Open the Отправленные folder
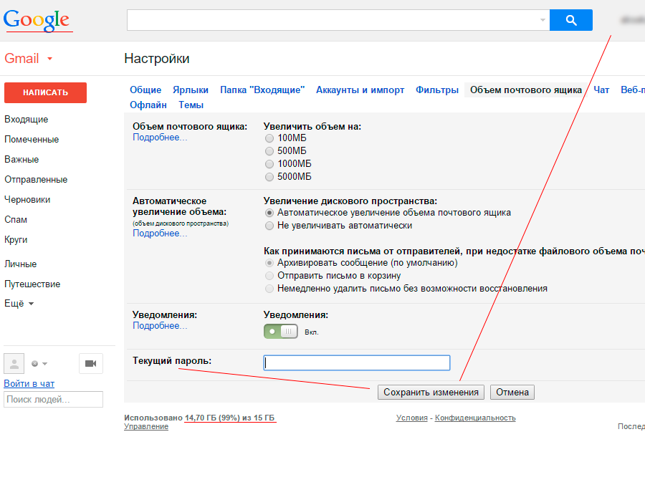The height and width of the screenshot is (500, 645). click(36, 180)
